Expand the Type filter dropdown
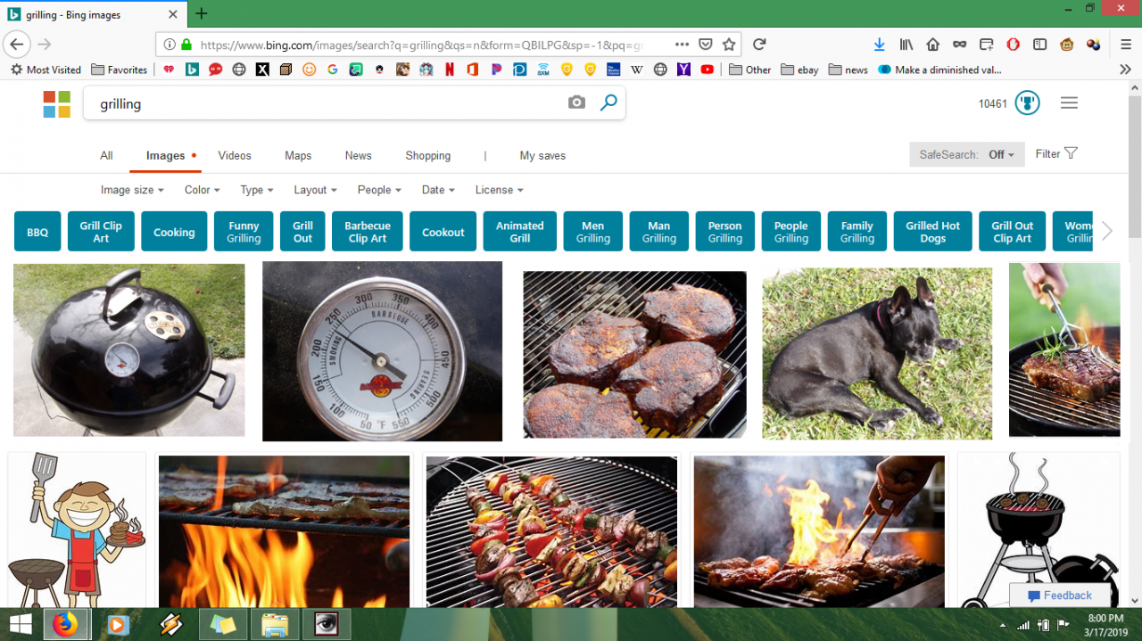The width and height of the screenshot is (1142, 641). [x=256, y=190]
